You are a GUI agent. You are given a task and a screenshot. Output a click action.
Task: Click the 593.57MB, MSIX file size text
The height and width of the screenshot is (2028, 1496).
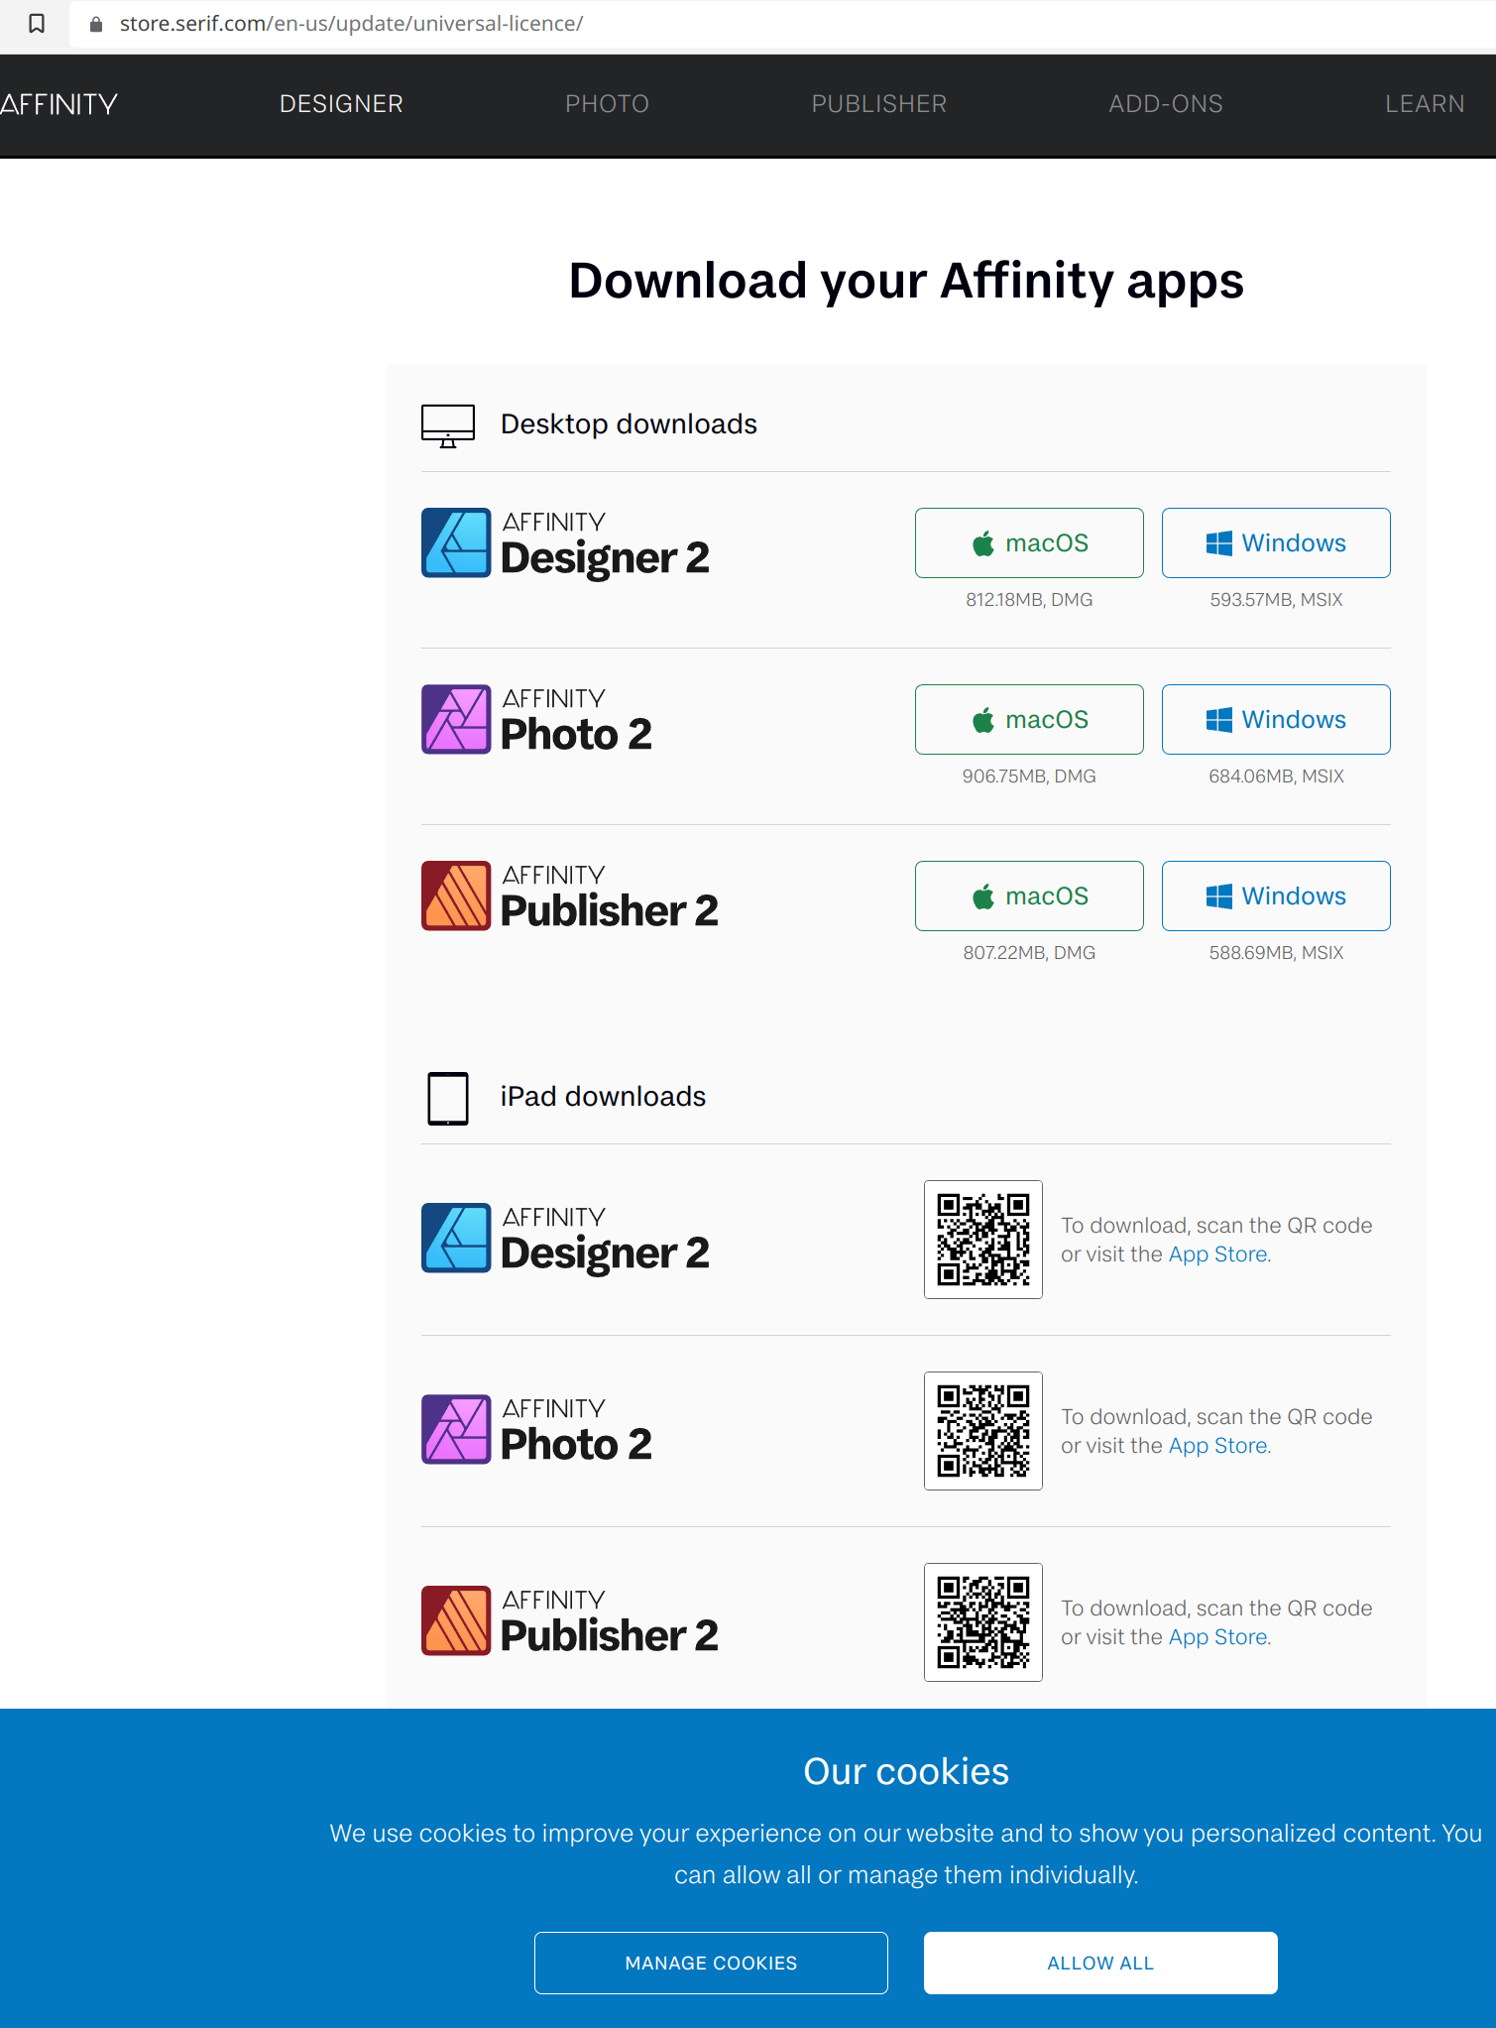click(x=1276, y=600)
